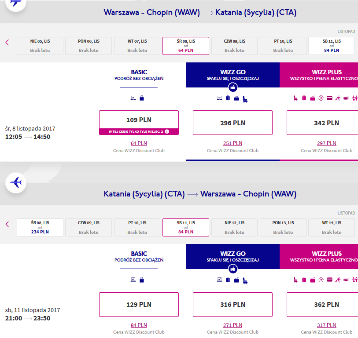The width and height of the screenshot is (358, 338).
Task: Choose return BASIC fare 129 PLN
Action: [x=139, y=305]
